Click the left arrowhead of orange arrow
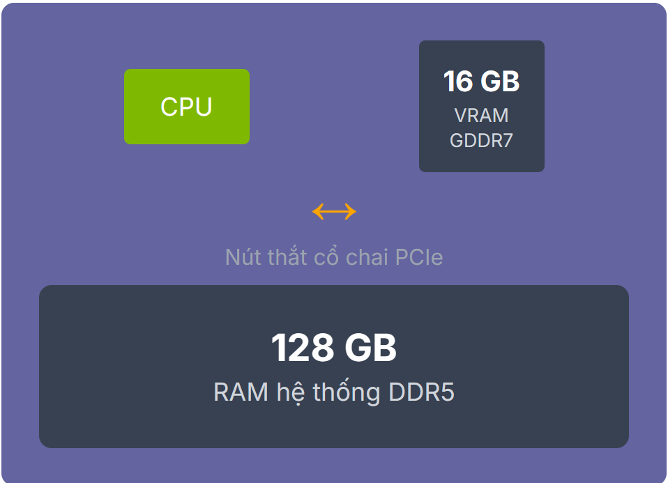Viewport: 668px width, 483px height. click(x=317, y=211)
